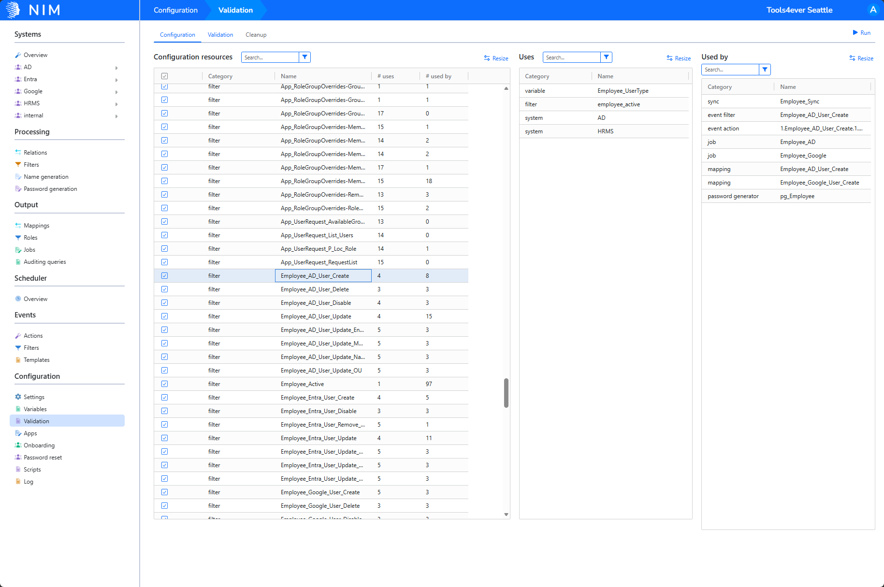Click the NIM logo
This screenshot has width=884, height=587.
tap(33, 10)
